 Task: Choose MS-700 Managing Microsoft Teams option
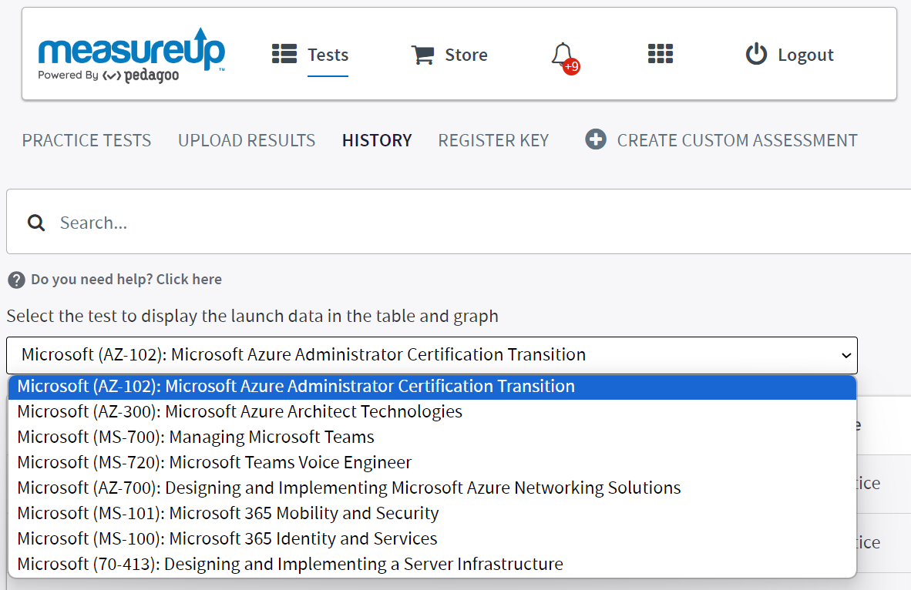click(x=196, y=437)
